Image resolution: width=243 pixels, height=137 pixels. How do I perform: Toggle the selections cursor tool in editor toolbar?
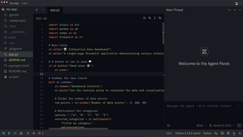(155, 18)
